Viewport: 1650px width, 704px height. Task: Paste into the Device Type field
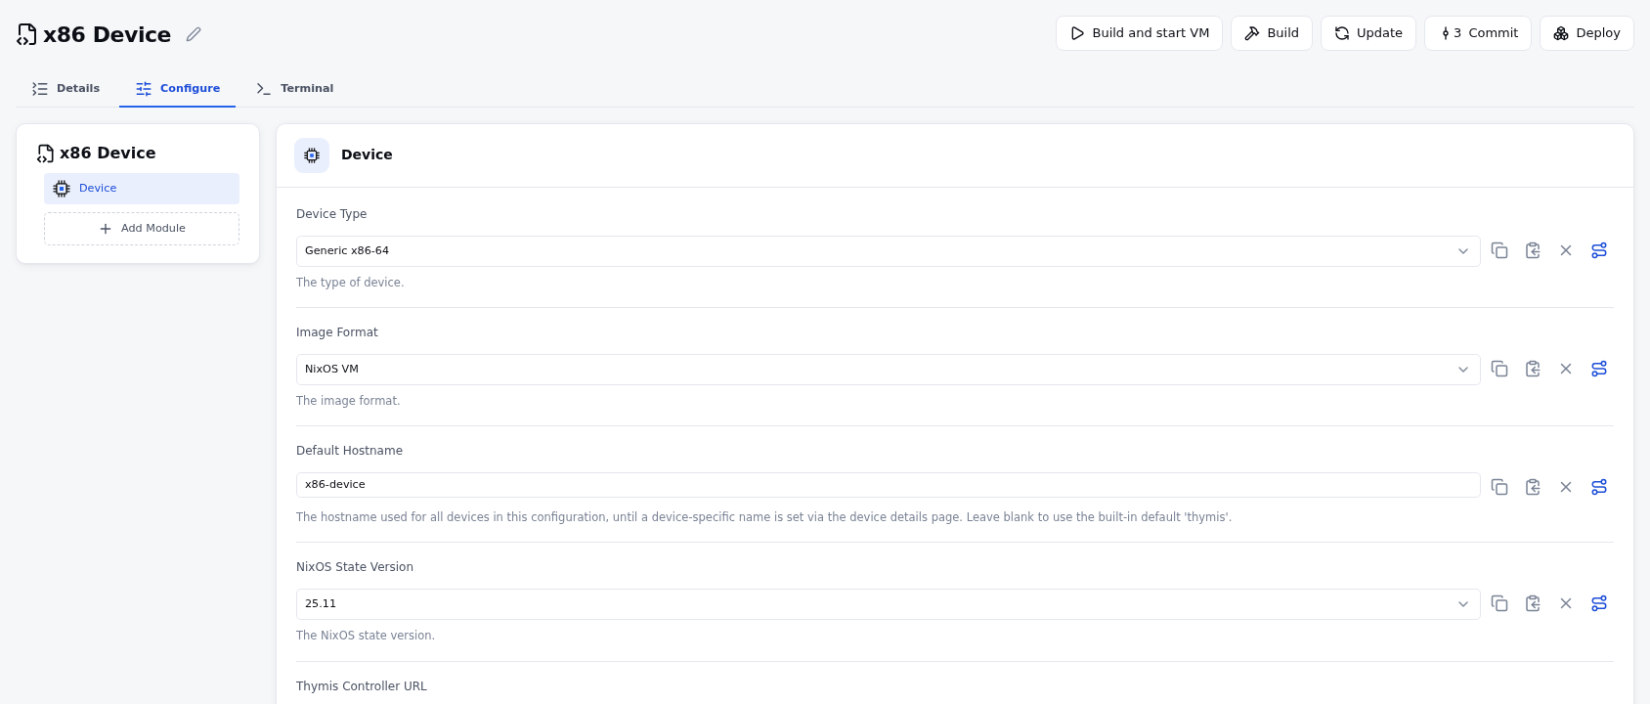click(1533, 250)
